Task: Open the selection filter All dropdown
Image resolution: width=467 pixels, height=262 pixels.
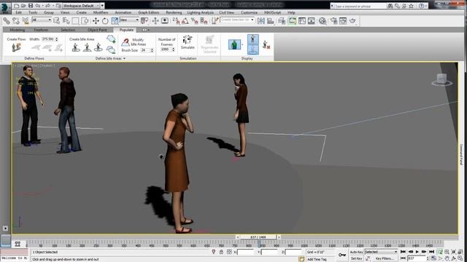Action: pos(42,20)
